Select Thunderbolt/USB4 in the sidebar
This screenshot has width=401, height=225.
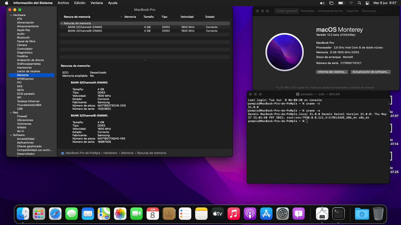29,105
